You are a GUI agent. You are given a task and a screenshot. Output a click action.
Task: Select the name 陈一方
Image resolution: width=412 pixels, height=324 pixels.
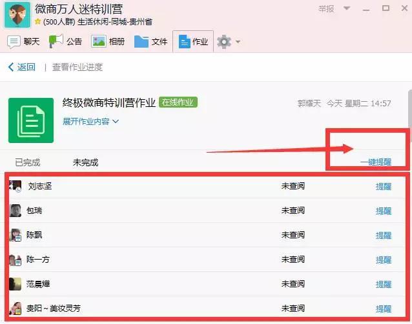click(x=38, y=260)
